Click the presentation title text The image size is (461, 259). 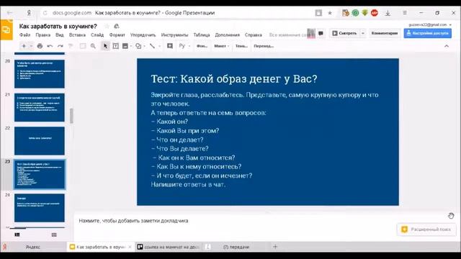(x=58, y=27)
